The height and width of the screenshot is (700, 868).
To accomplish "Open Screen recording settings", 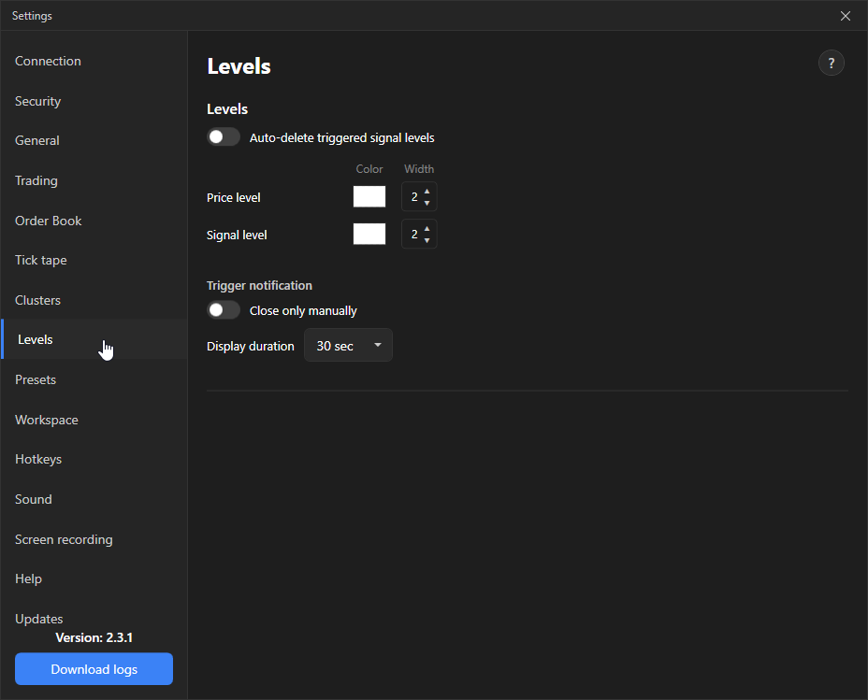I will point(94,539).
